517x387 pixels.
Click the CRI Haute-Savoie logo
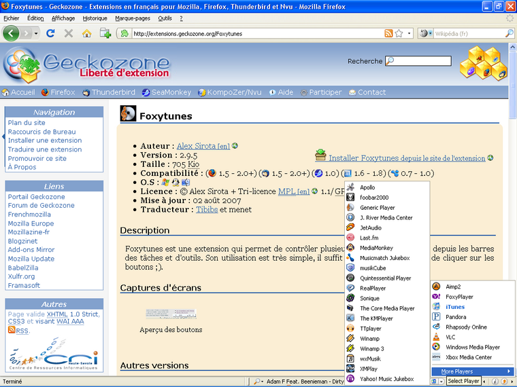54,354
